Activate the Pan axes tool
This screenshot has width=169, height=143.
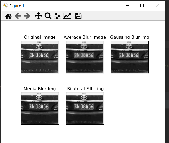39,16
